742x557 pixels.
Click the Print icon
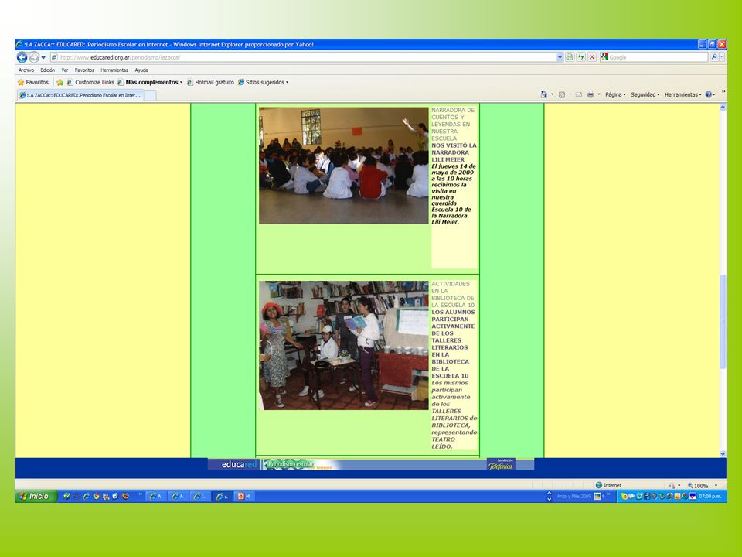pos(591,94)
